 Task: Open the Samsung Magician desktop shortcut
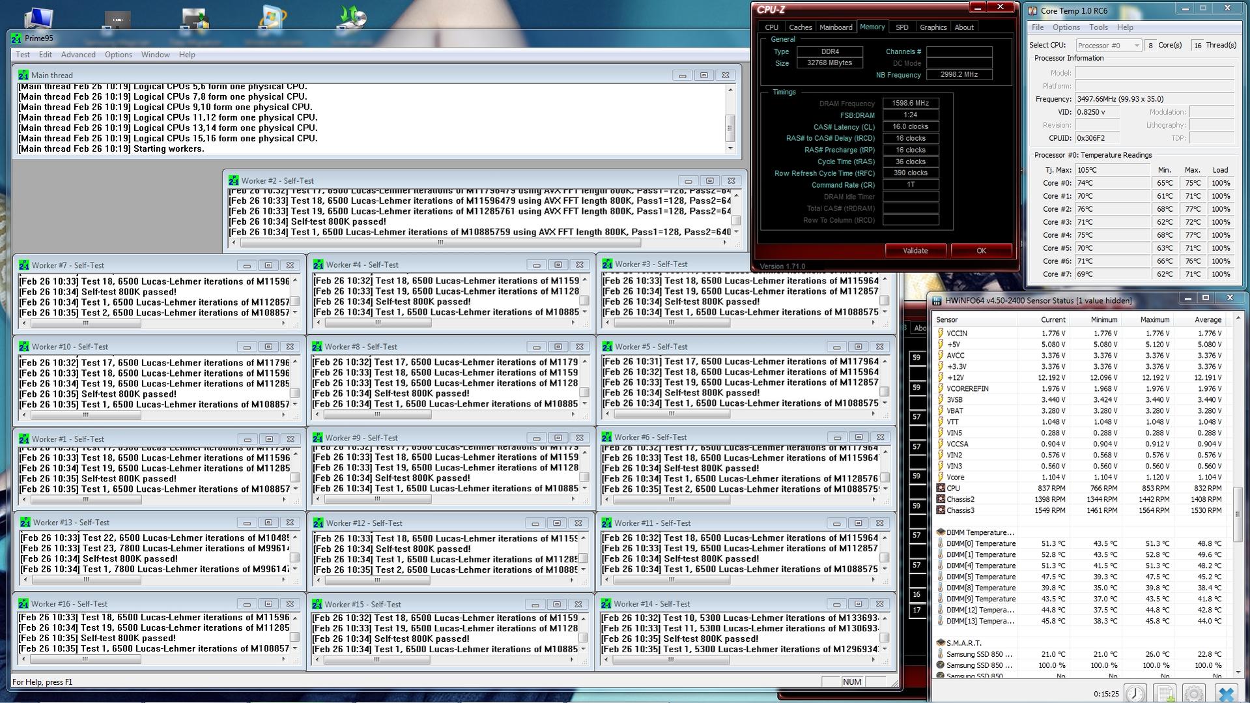coord(117,20)
